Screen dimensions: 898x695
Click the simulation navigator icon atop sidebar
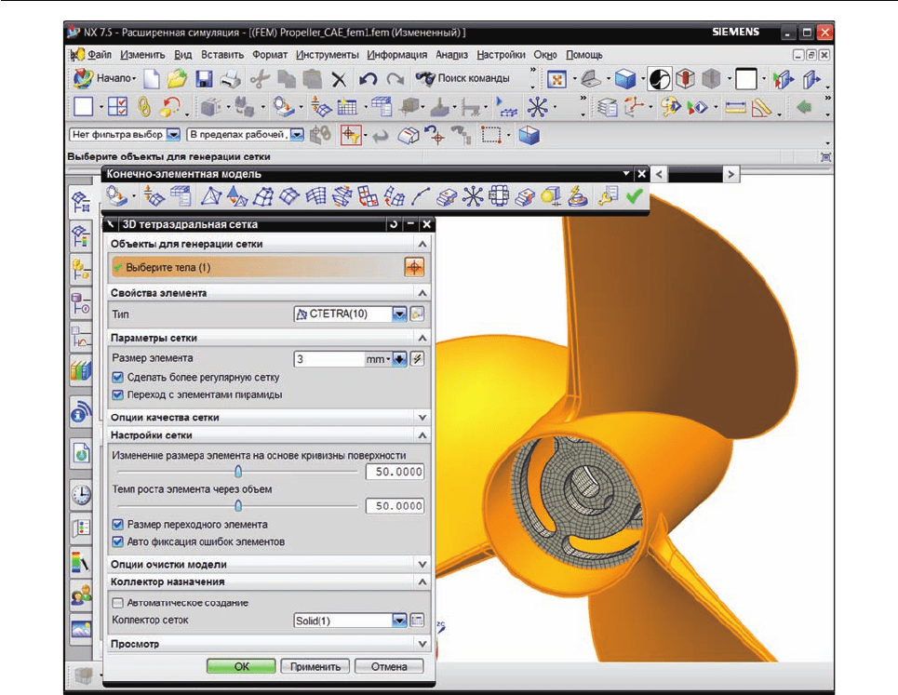81,202
